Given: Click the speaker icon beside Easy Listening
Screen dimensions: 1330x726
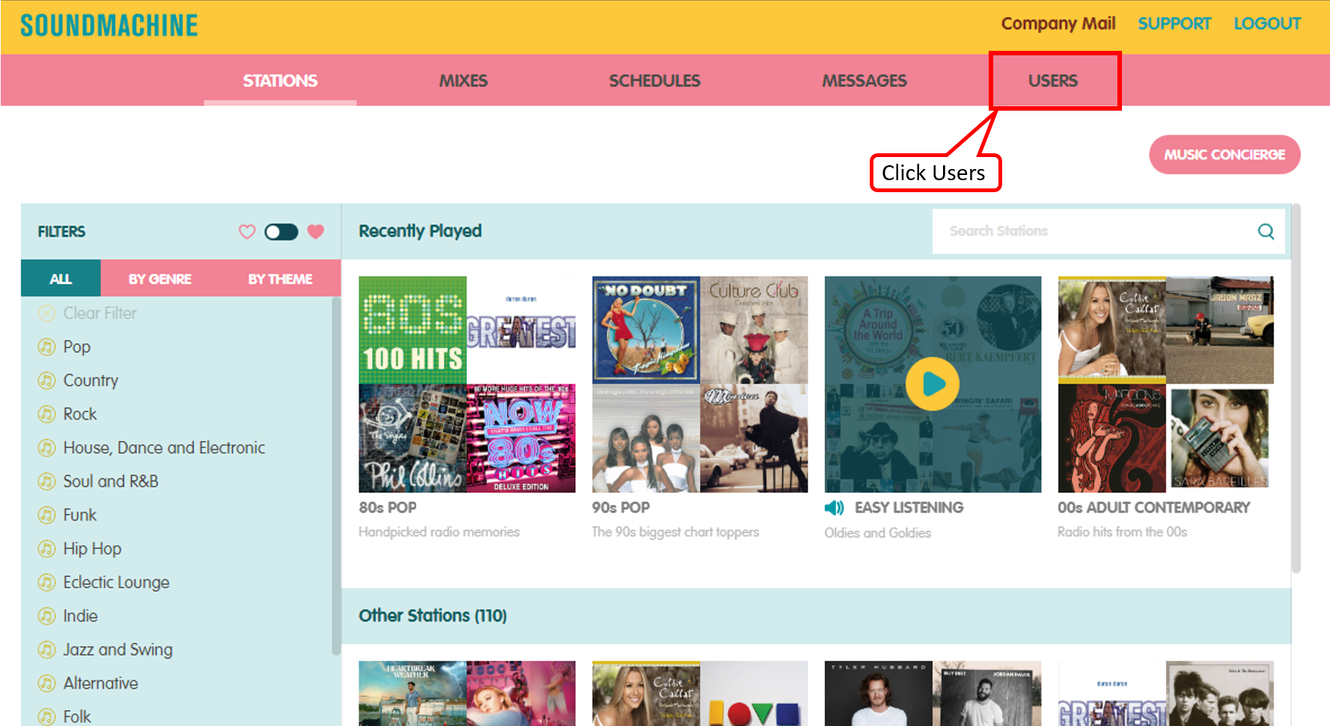Looking at the screenshot, I should (x=834, y=508).
